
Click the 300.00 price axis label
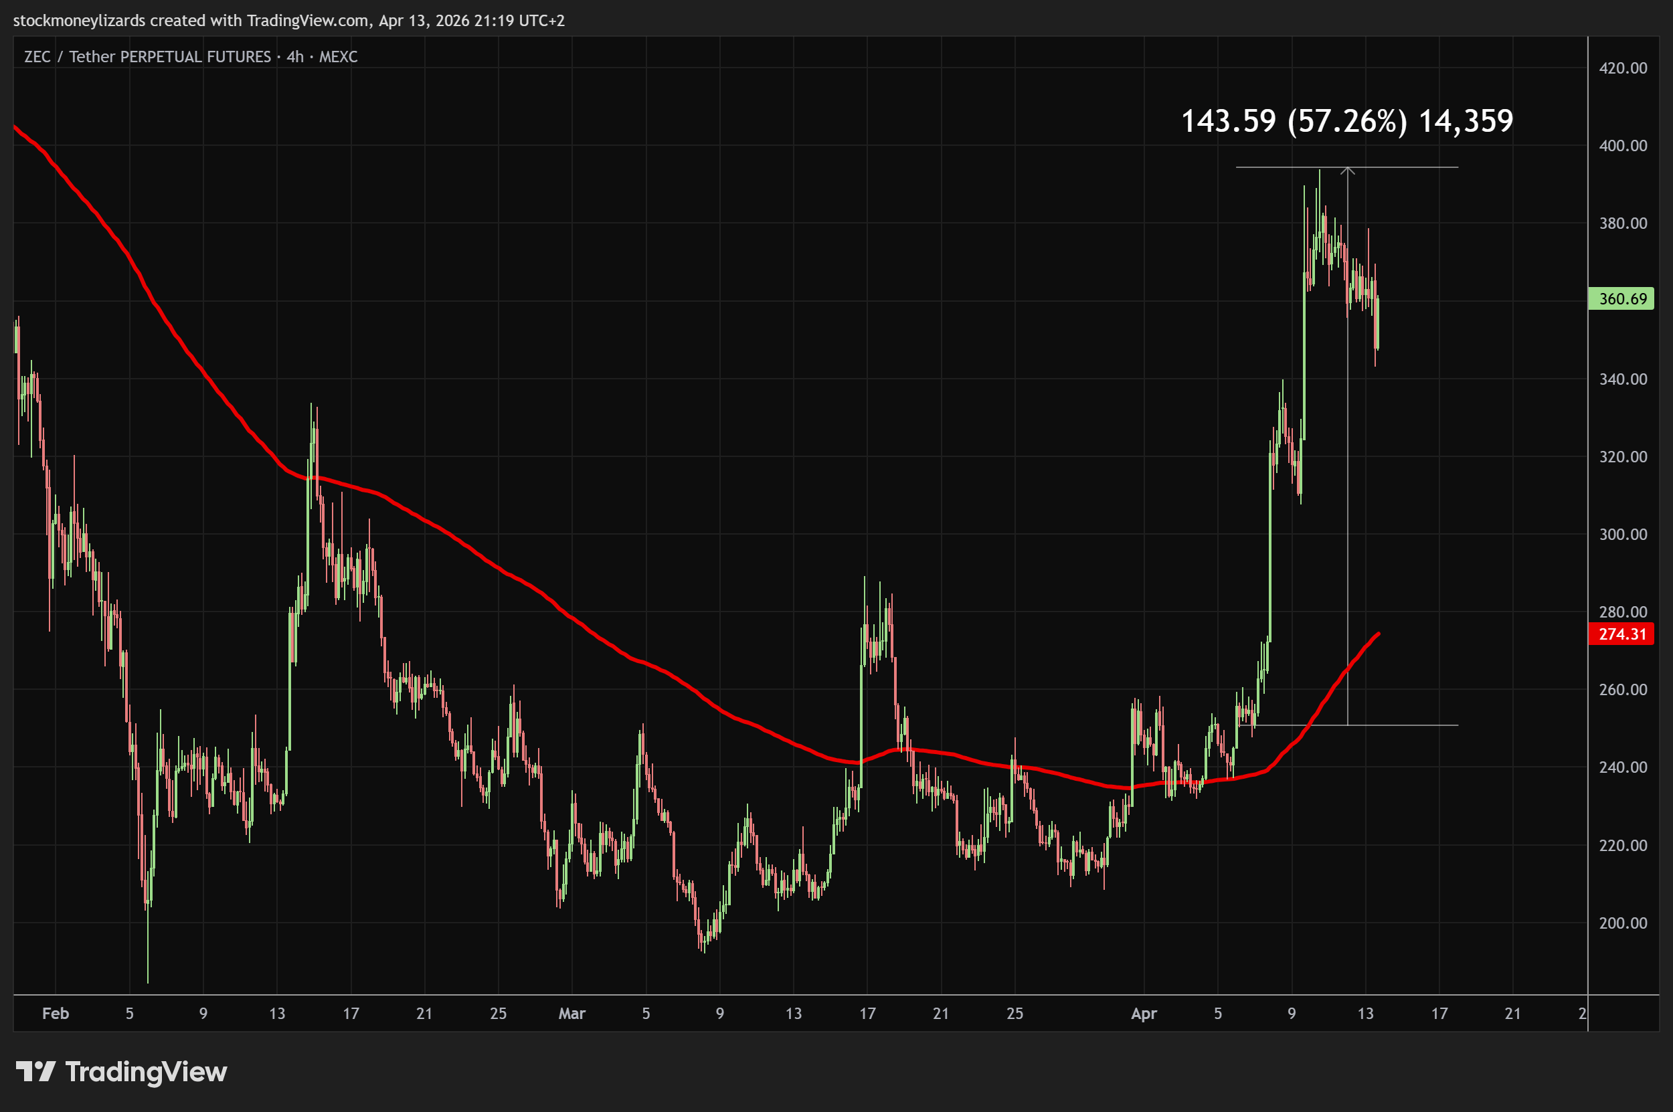[1623, 534]
